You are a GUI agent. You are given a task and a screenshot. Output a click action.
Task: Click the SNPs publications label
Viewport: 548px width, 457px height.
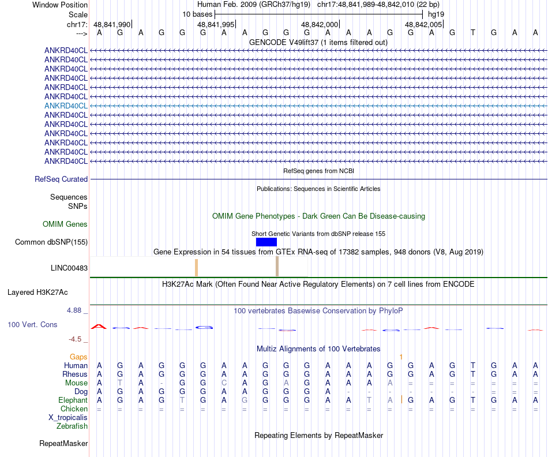coord(78,207)
